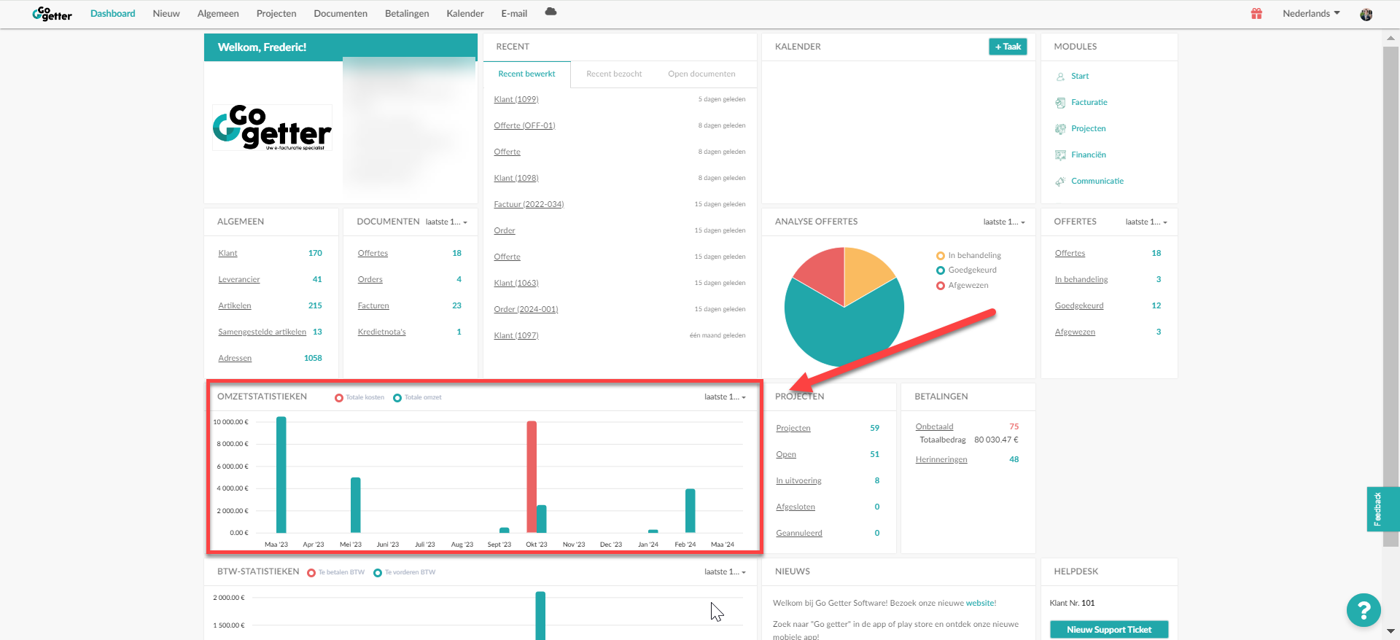Open BTW-statistieken period dropdown
Screen dimensions: 1400x640
pyautogui.click(x=726, y=571)
